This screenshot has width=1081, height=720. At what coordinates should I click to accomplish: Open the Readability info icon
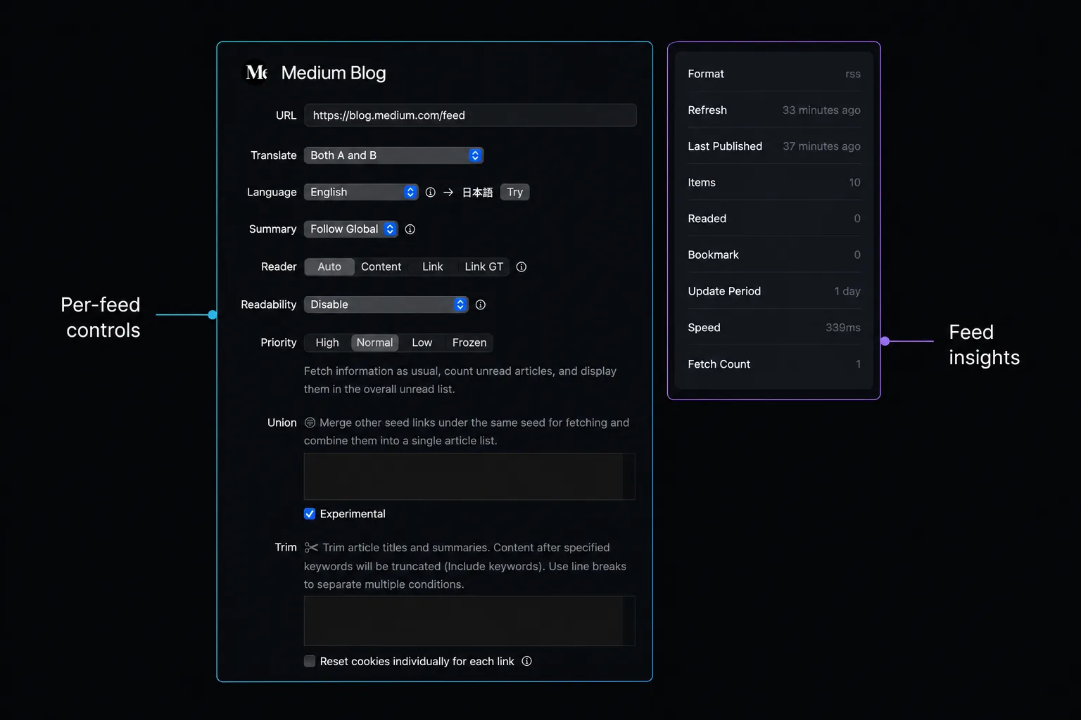coord(481,304)
